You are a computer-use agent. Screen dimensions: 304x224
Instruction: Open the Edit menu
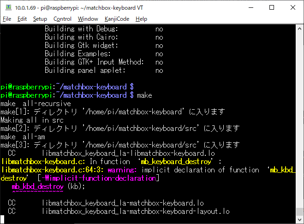tap(22, 19)
